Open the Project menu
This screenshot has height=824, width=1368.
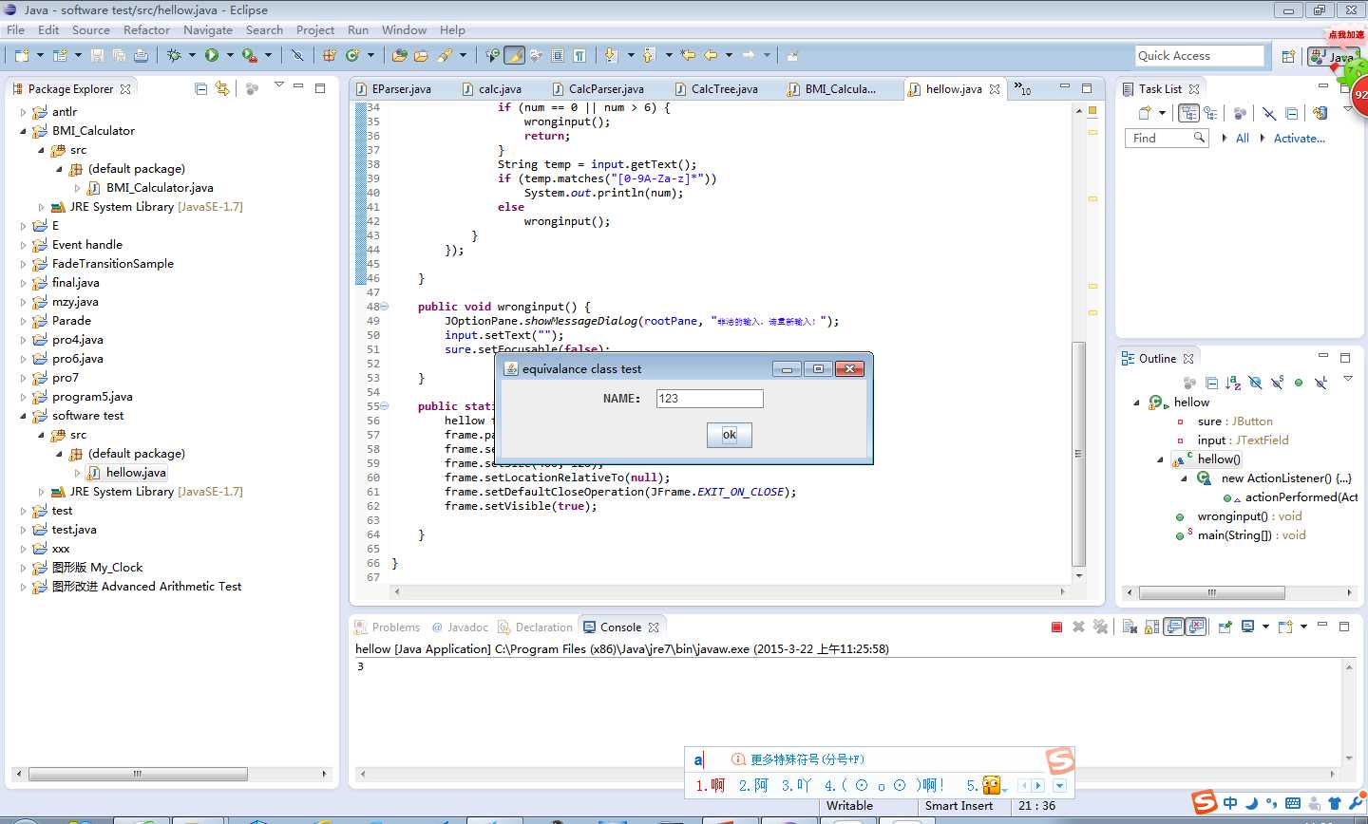pos(315,29)
